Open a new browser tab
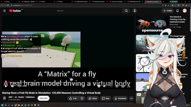 click(163, 2)
